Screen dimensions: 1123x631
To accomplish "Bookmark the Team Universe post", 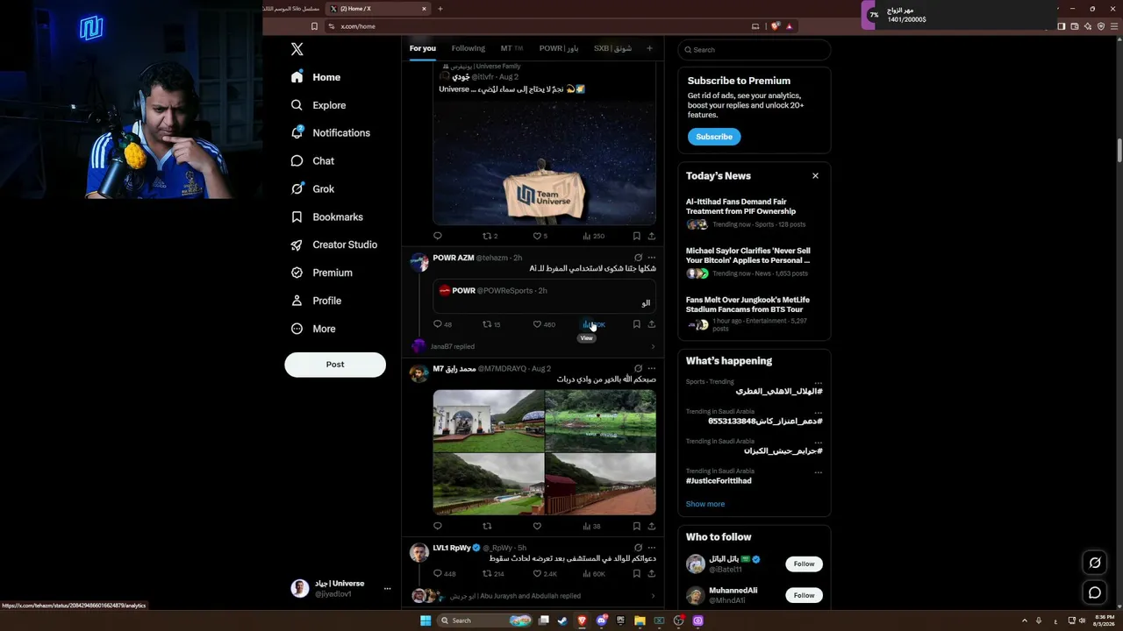I will click(x=637, y=236).
